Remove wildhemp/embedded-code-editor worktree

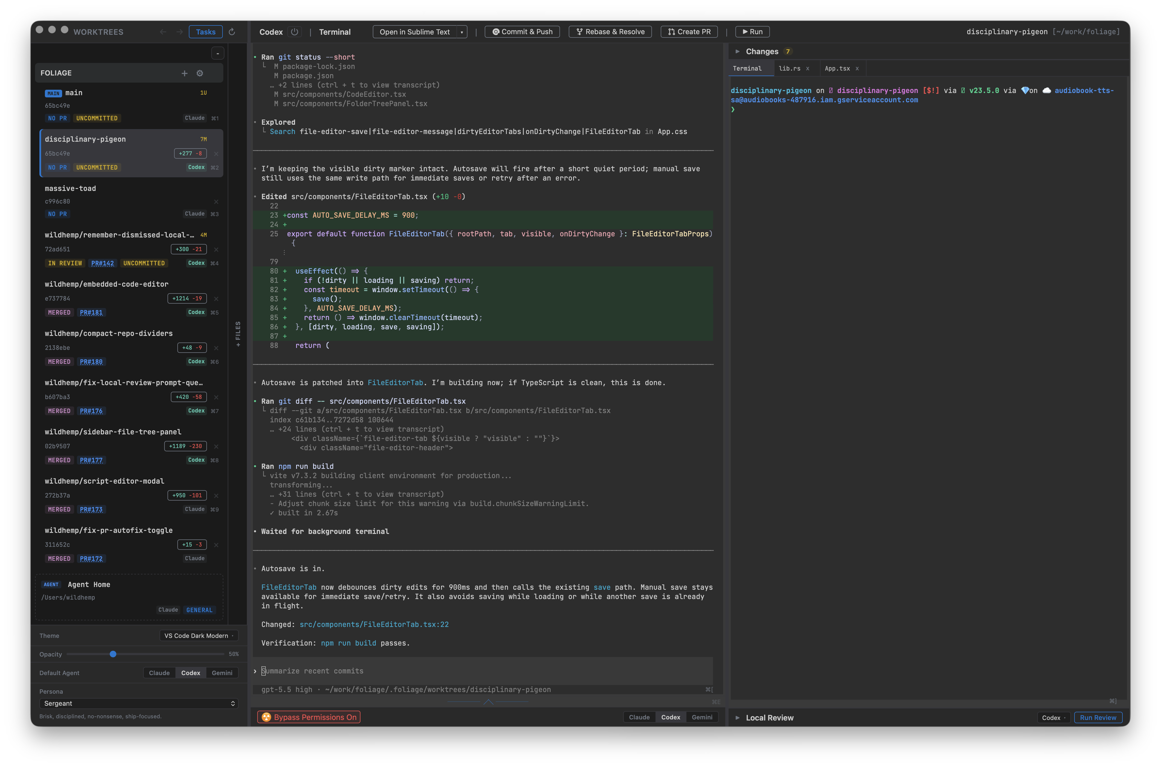click(216, 298)
